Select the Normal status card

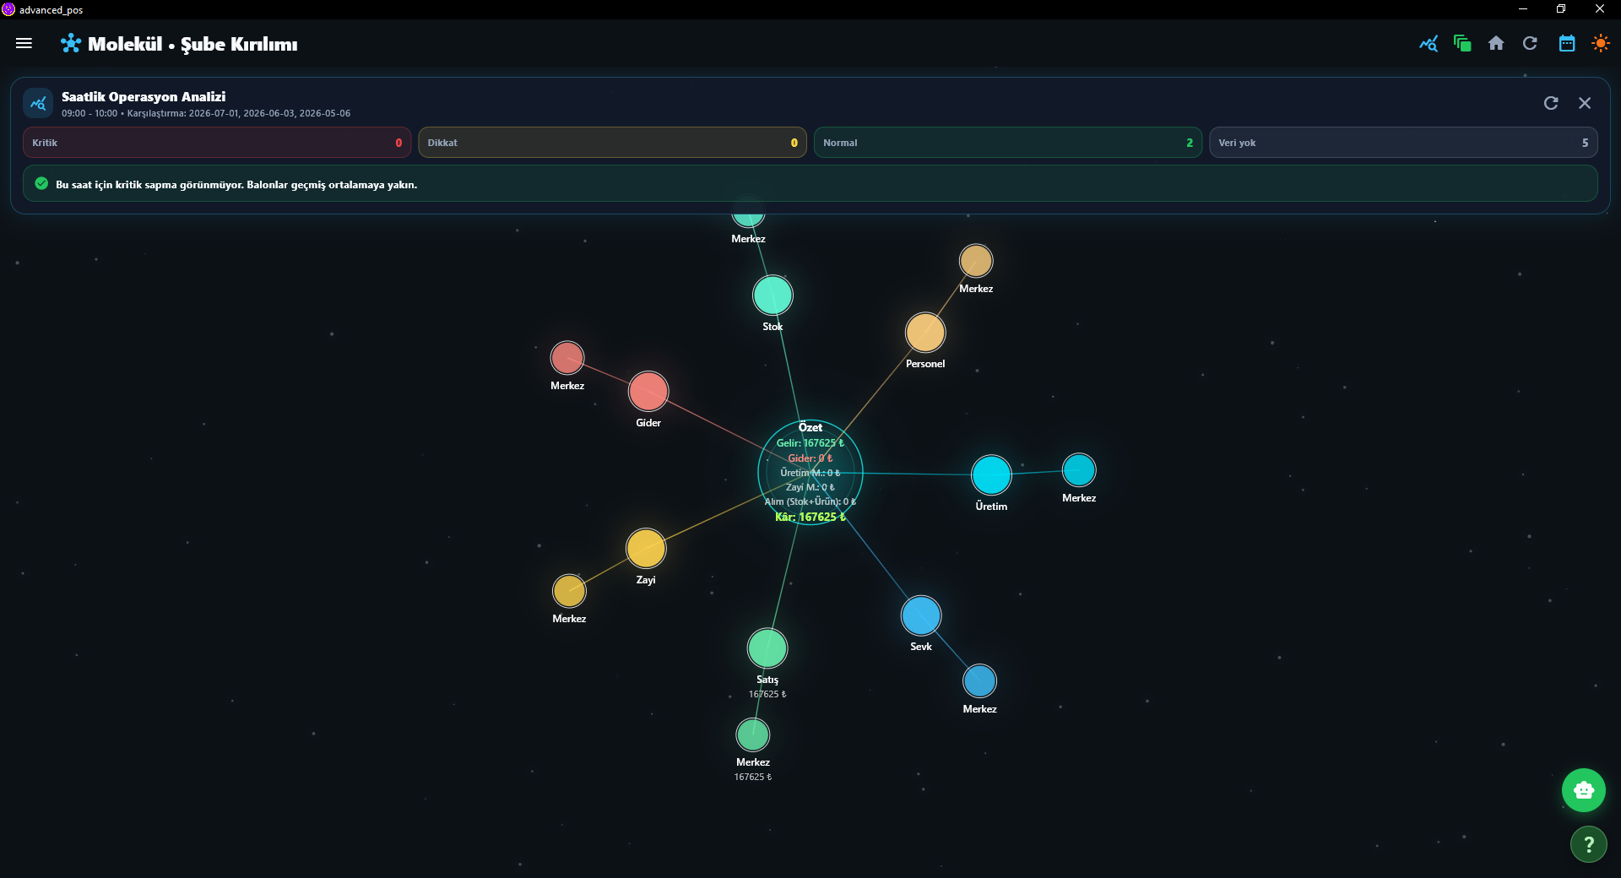pos(1008,143)
